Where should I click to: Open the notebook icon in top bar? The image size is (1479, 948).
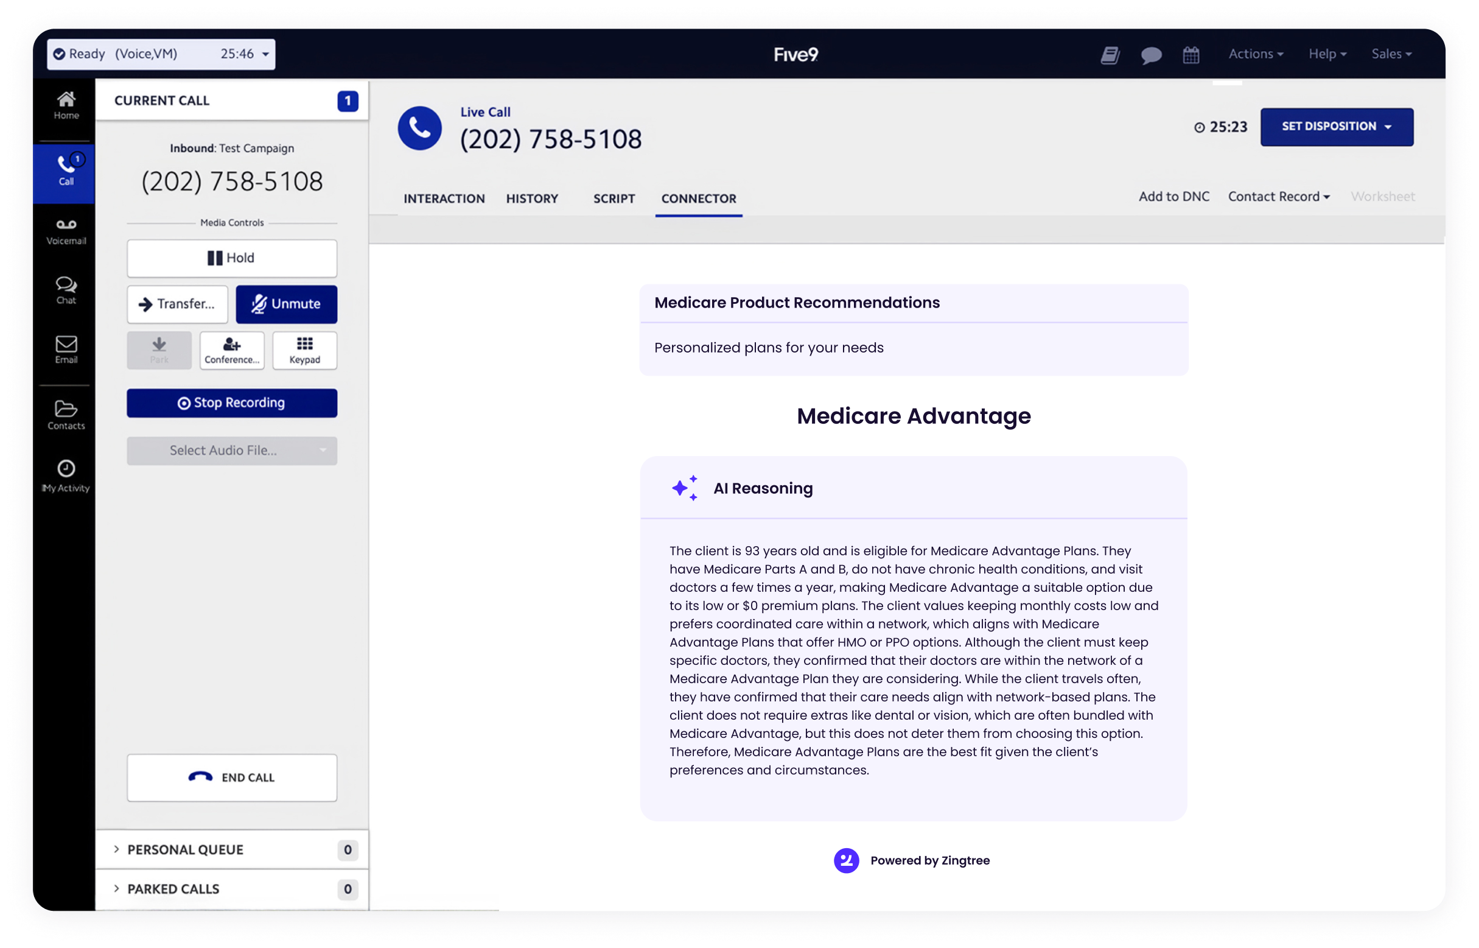pyautogui.click(x=1110, y=55)
